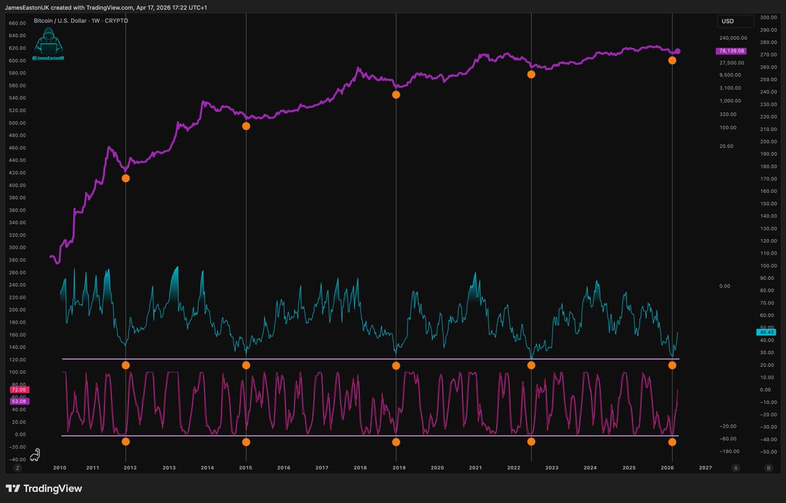Screen dimensions: 786x503
Task: Click orange dot under the 2015 price line
Action: tap(246, 126)
